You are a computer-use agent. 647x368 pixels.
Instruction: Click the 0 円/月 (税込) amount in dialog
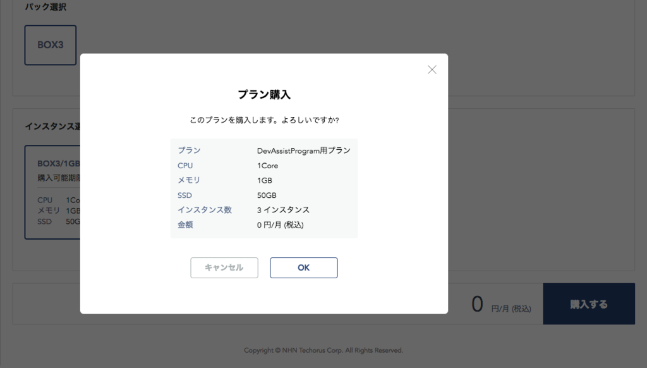click(280, 224)
